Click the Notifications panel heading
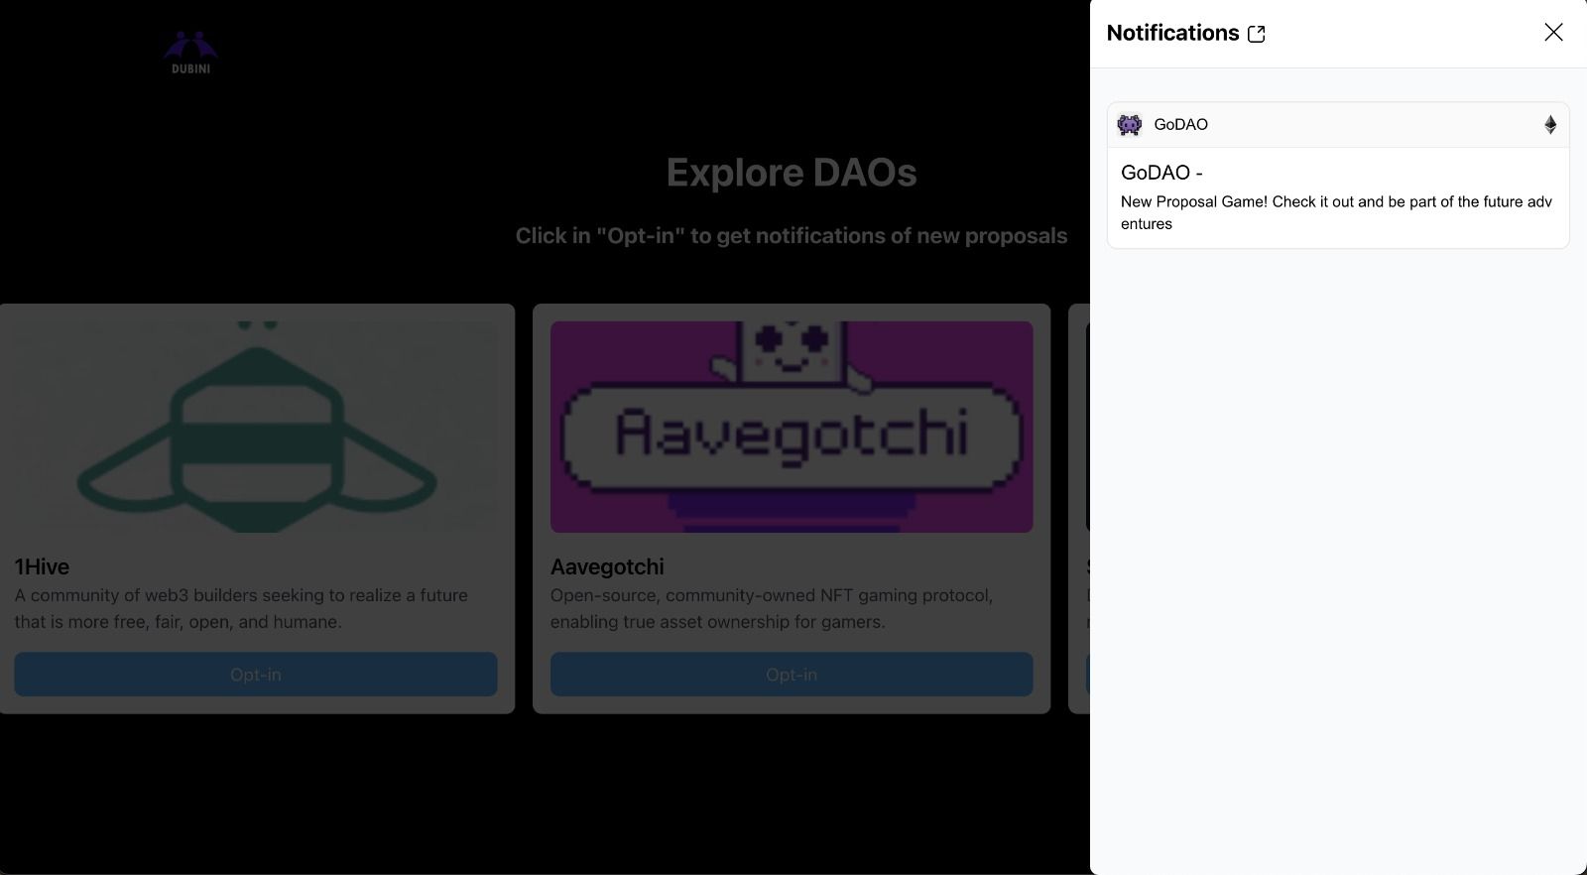Viewport: 1587px width, 875px height. (x=1172, y=33)
